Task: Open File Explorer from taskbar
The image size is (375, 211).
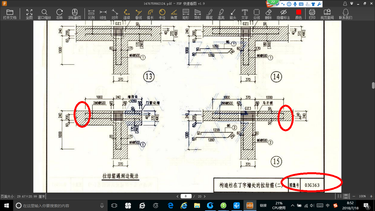Action: [x=197, y=206]
